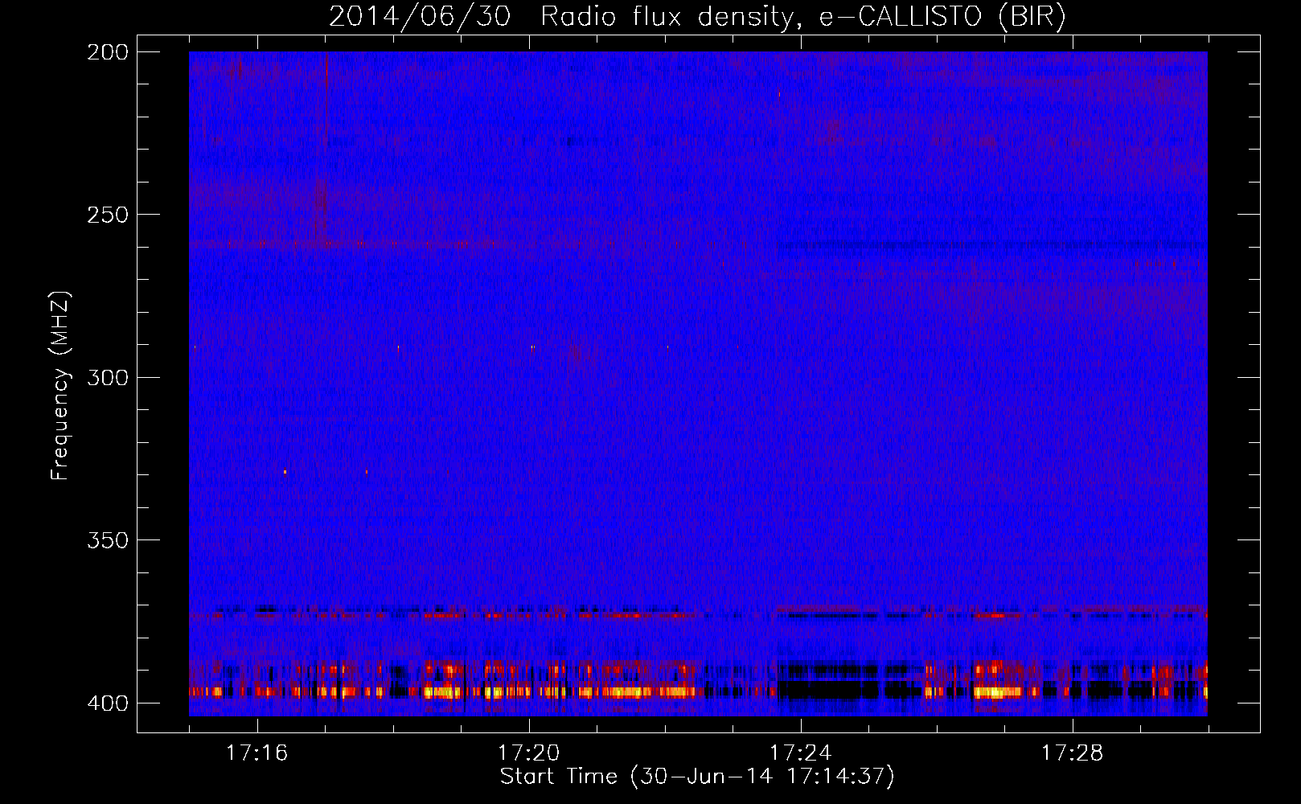Click the 400 frequency tick label
1301x804 pixels.
[x=108, y=703]
